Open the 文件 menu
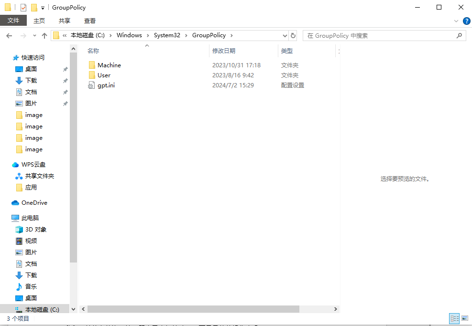Viewport: 472px width, 326px height. pyautogui.click(x=13, y=21)
